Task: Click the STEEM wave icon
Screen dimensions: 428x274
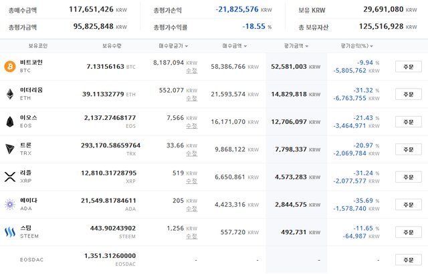Action: pos(10,232)
